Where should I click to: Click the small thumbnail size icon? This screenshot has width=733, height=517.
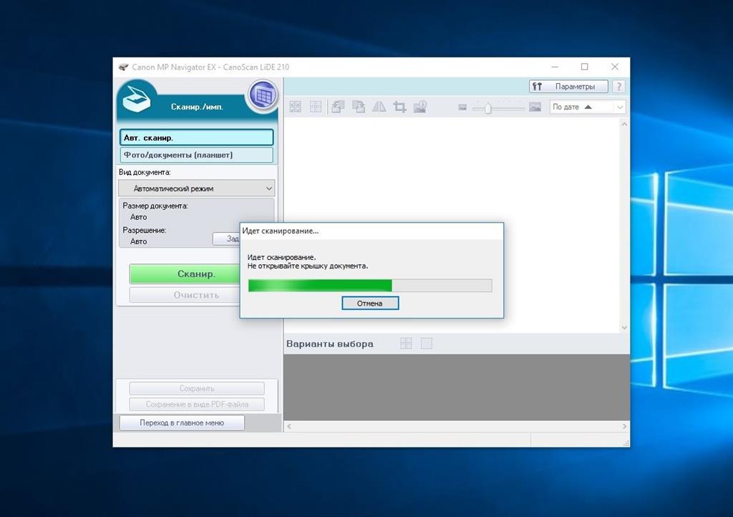point(462,107)
